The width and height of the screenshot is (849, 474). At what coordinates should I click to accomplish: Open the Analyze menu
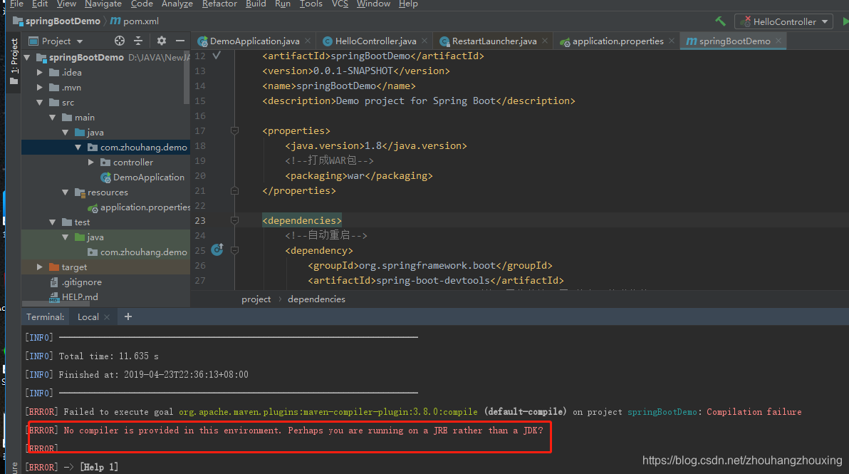pyautogui.click(x=177, y=4)
